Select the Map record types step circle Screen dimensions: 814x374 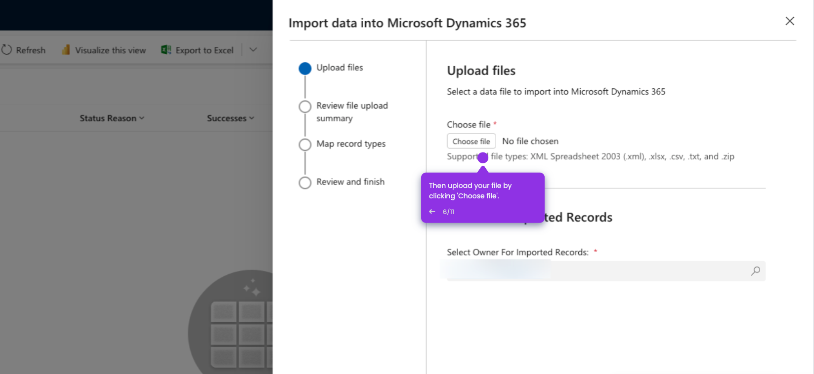[305, 145]
